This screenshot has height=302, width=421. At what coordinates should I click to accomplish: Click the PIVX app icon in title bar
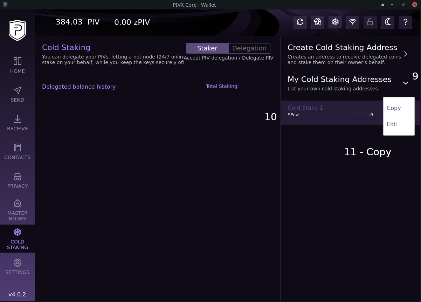coord(5,5)
